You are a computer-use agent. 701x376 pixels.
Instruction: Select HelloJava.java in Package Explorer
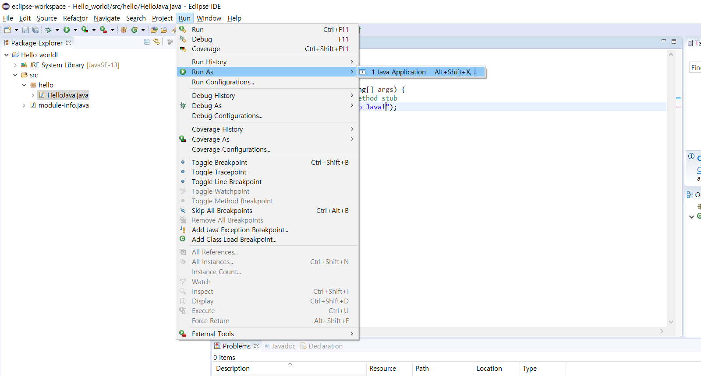point(64,95)
